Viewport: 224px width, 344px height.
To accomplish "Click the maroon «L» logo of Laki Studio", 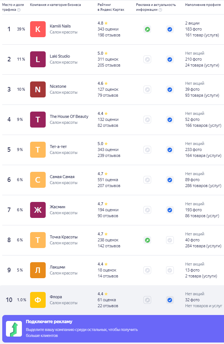I will tap(38, 59).
